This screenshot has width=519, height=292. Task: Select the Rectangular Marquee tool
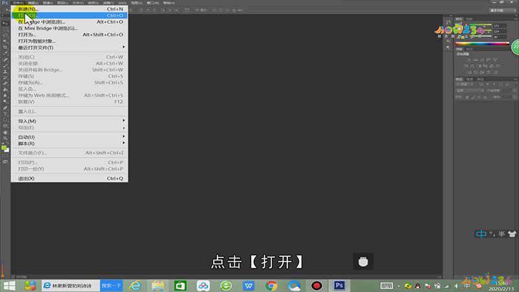5,29
